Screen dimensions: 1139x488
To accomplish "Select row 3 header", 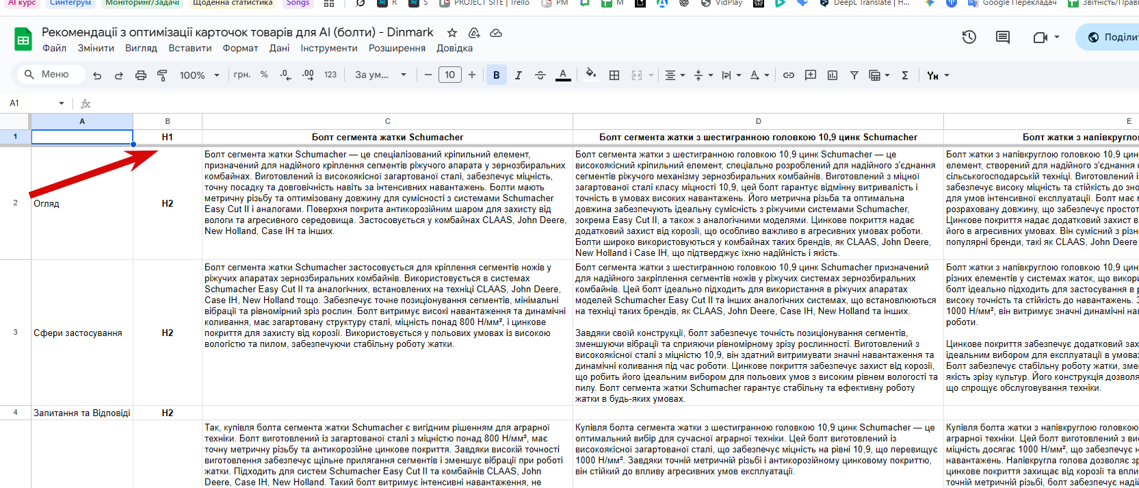I will click(x=15, y=333).
